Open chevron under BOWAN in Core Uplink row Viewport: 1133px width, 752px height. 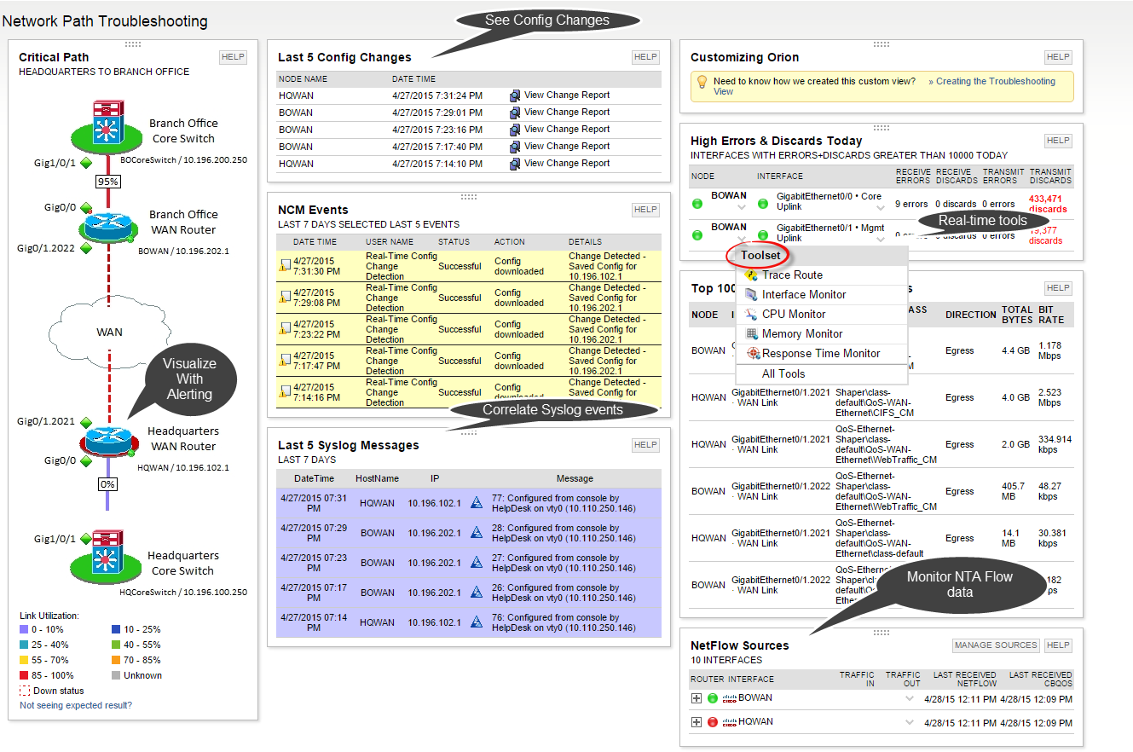tap(741, 208)
